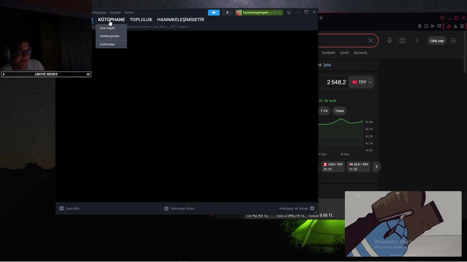Open the browser downloads icon
Image resolution: width=467 pixels, height=262 pixels.
[455, 26]
